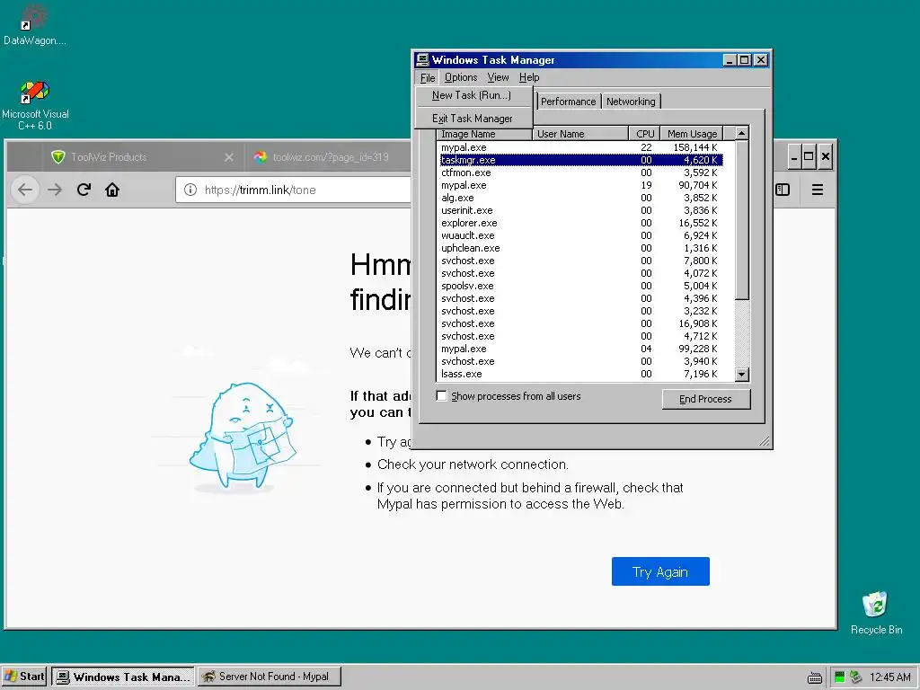The height and width of the screenshot is (690, 920).
Task: Choose Exit Task Manager menu entry
Action: pyautogui.click(x=473, y=119)
